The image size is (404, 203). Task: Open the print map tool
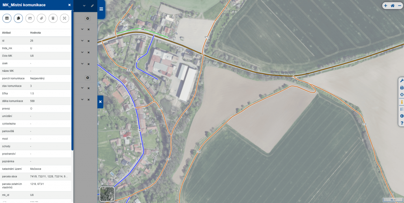click(x=402, y=88)
